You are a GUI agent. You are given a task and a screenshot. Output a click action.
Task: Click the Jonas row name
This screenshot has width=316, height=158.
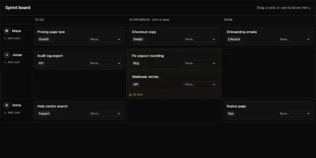tap(17, 55)
